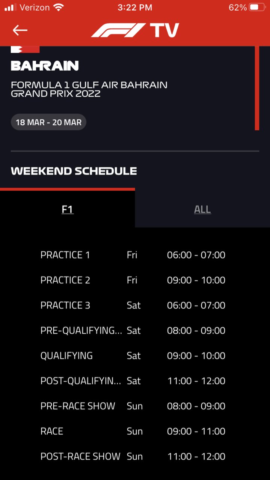
Task: Tap the battery icon in status bar
Action: pos(257,8)
